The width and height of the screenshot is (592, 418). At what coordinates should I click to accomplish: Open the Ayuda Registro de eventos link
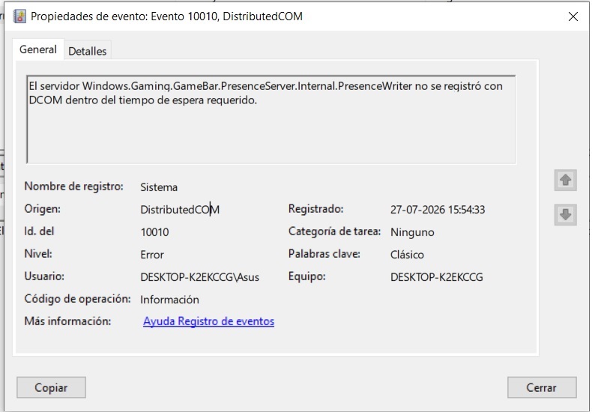(208, 321)
